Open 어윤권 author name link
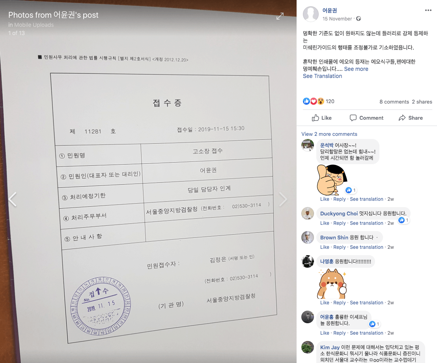The height and width of the screenshot is (363, 437). [x=330, y=11]
